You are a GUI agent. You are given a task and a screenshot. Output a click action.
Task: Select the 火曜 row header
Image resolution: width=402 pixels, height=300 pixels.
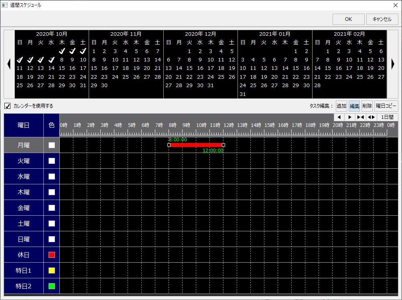pyautogui.click(x=24, y=161)
